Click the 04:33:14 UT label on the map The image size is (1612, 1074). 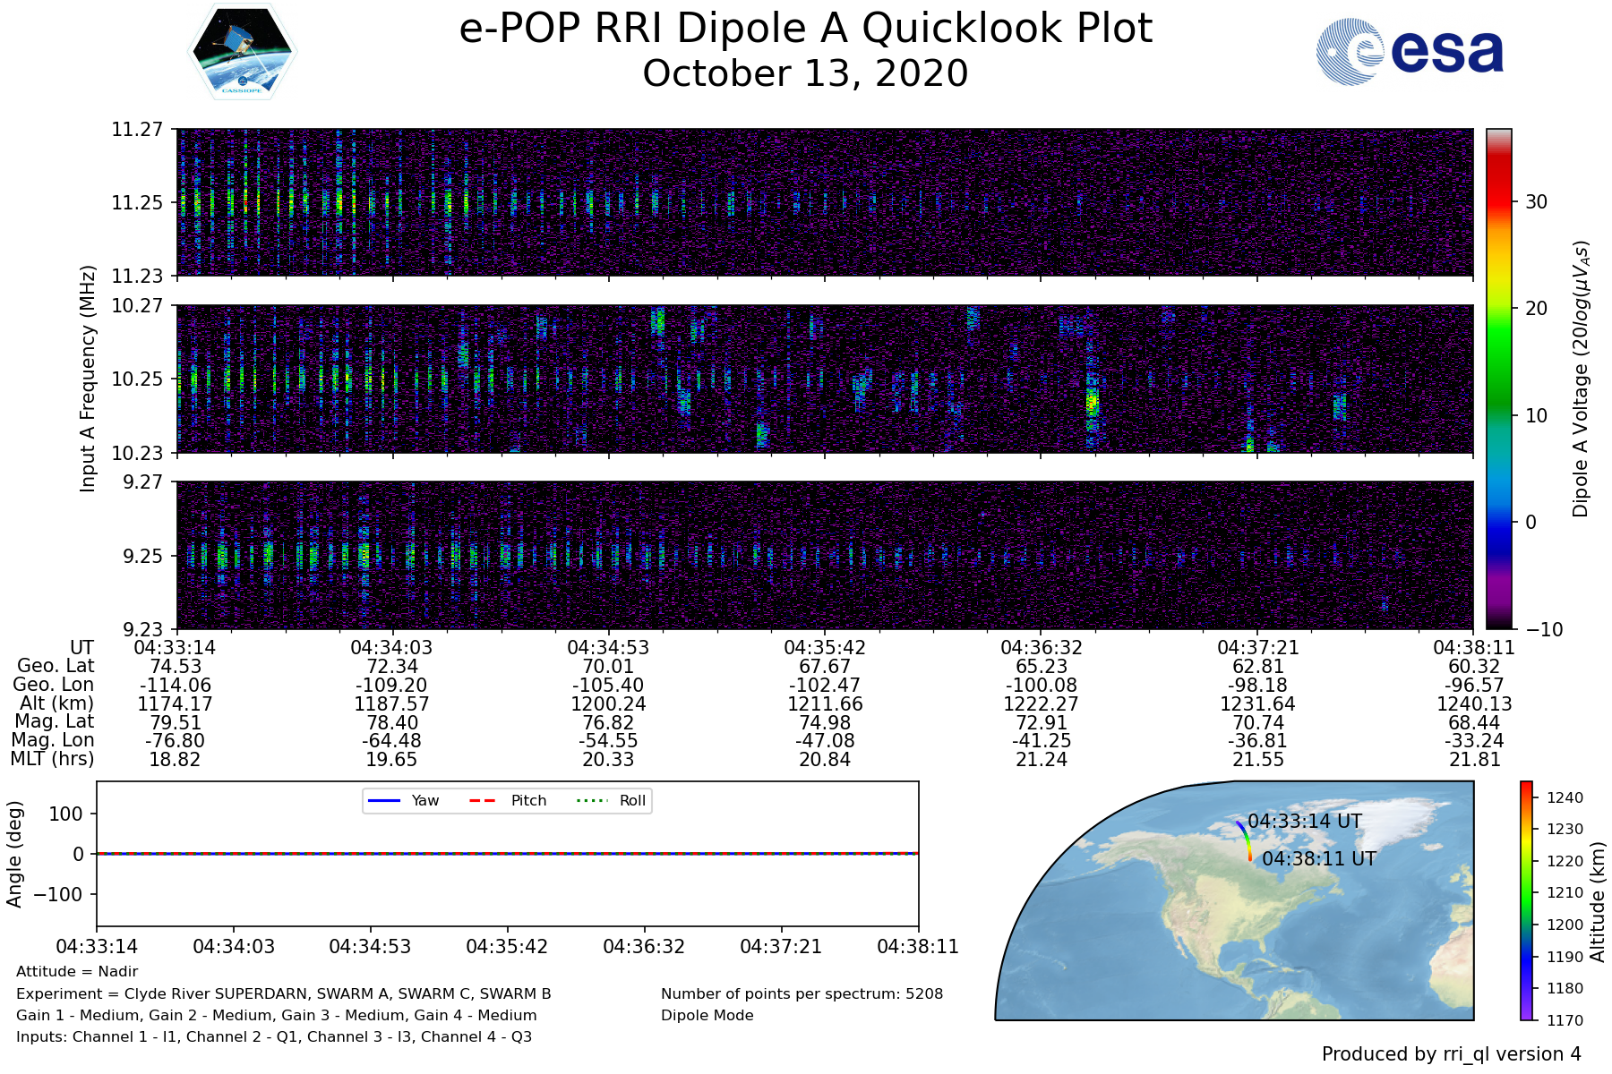point(1304,822)
